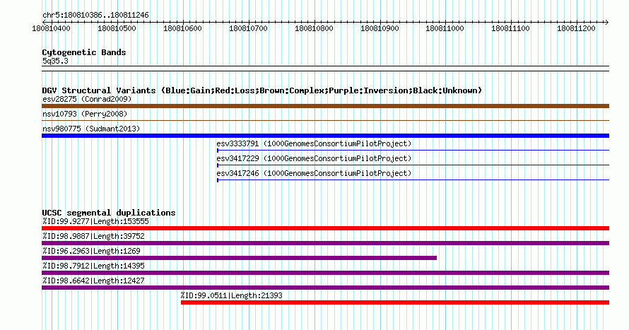This screenshot has height=330, width=629.
Task: Click the blue line of variant esv3417246
Action: [x=413, y=180]
